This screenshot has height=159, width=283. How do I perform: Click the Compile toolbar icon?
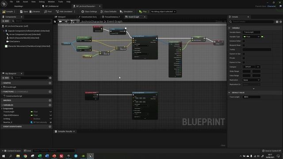4,11
